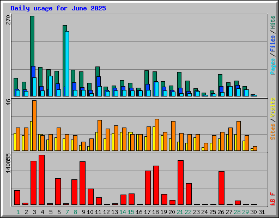The image size is (279, 218).
Task: Click the red KB bar for day 1
Action: 17,198
